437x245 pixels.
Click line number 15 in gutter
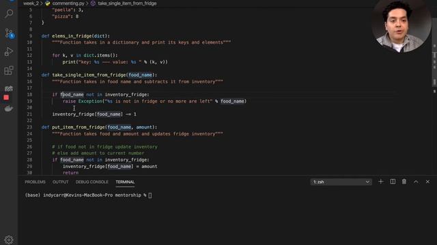pos(30,75)
